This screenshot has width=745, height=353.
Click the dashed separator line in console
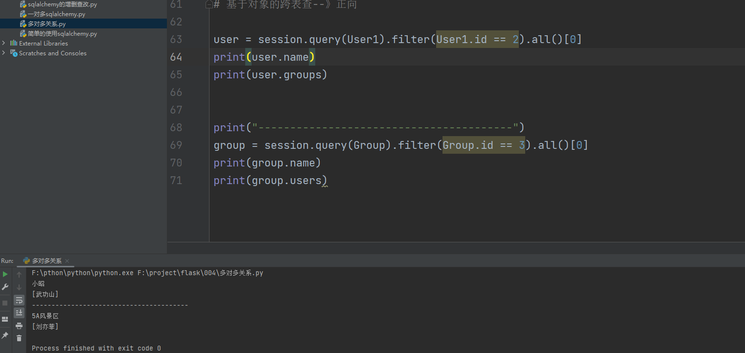click(x=110, y=305)
